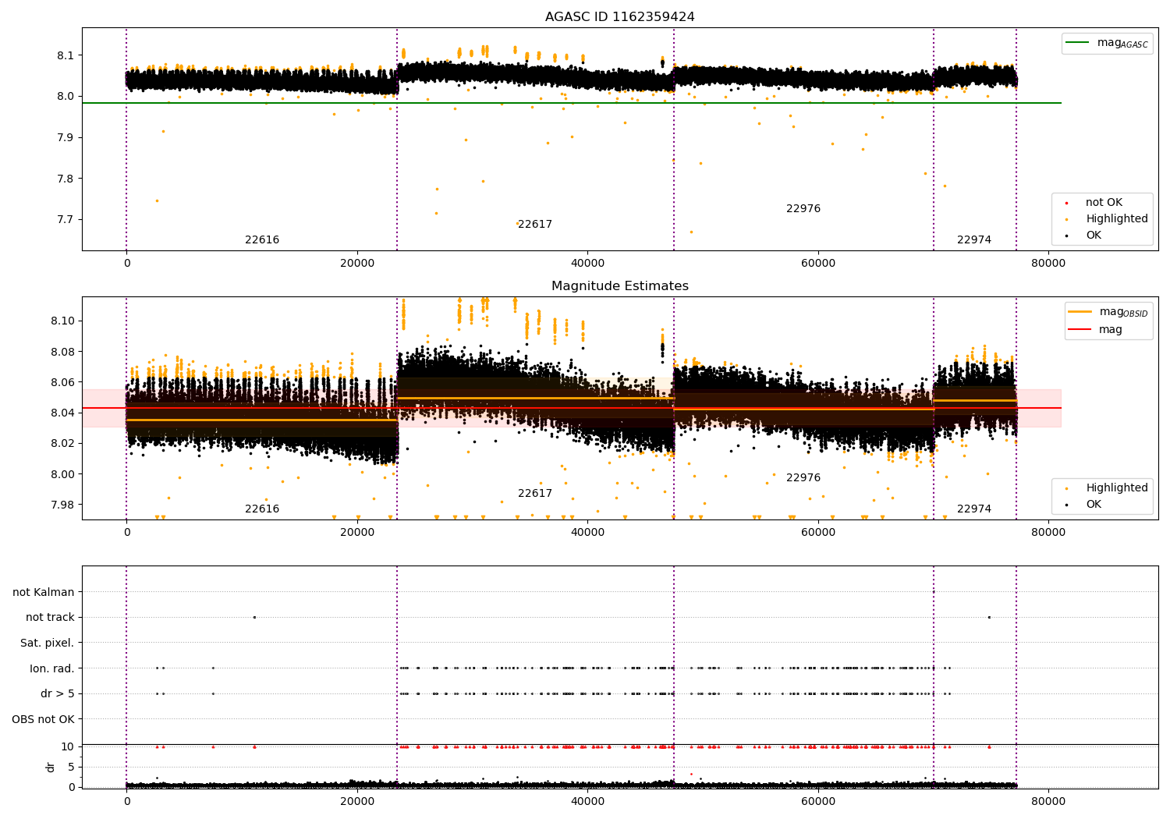Click the 'OBS not OK' axis label
Image resolution: width=1170 pixels, height=819 pixels.
(44, 719)
